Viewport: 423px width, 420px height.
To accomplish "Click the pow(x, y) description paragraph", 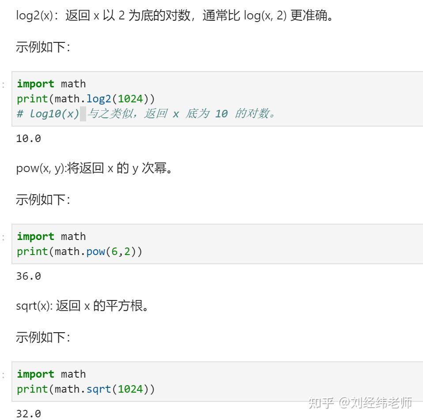I will [x=94, y=168].
